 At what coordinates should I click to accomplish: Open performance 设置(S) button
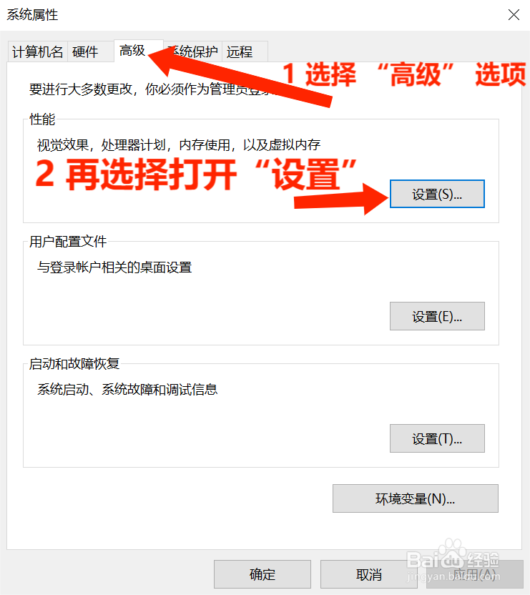pos(437,194)
